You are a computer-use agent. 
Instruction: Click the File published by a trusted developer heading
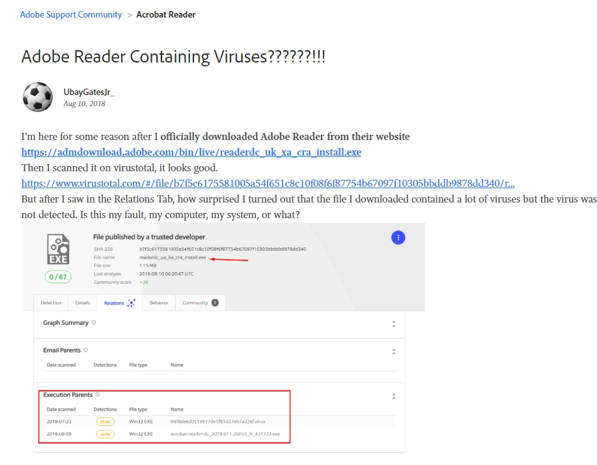149,237
